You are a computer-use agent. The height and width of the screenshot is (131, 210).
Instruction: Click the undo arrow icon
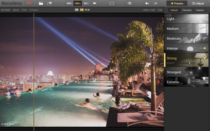pyautogui.click(x=147, y=3)
